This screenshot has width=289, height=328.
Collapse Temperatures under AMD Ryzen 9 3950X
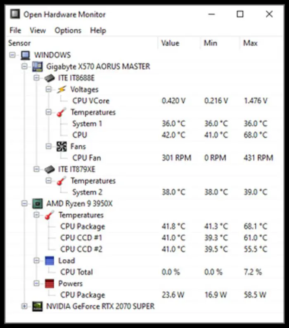click(x=36, y=215)
